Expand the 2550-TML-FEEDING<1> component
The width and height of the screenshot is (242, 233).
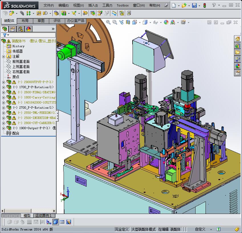coord(3,113)
